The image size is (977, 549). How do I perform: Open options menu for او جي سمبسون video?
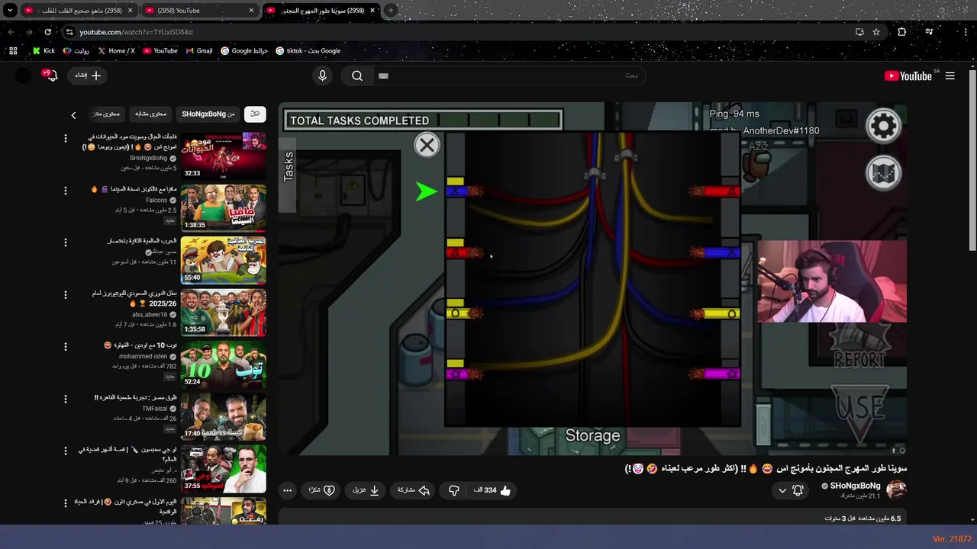click(65, 451)
